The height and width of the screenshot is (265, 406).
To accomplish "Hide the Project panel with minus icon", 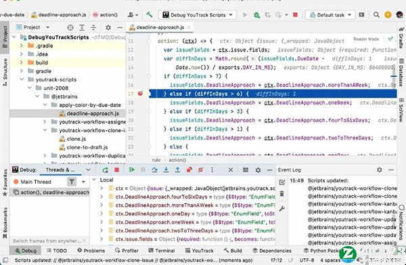I will [120, 27].
